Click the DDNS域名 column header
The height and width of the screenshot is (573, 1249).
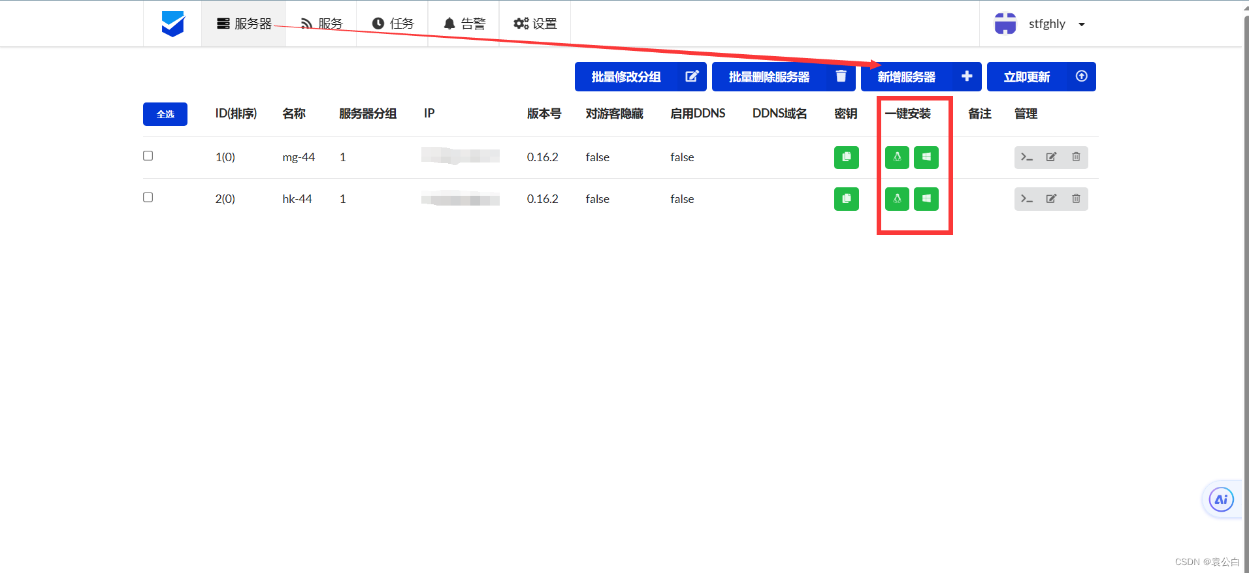click(x=779, y=114)
